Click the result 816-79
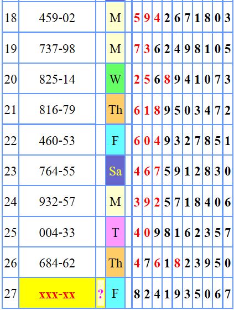Viewport: 234px width, 310px height. (x=57, y=110)
